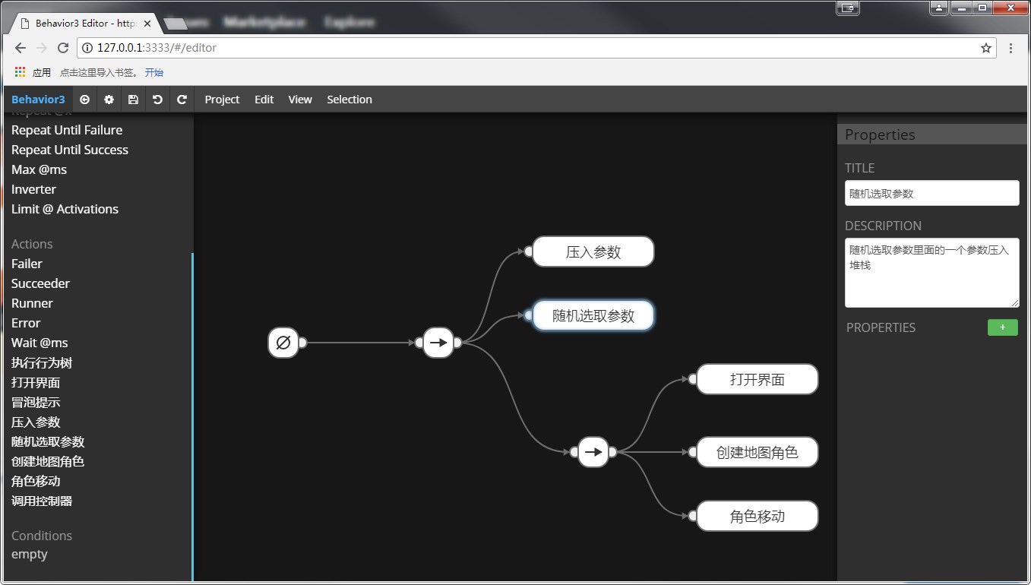
Task: Open the Edit menu
Action: tap(264, 100)
